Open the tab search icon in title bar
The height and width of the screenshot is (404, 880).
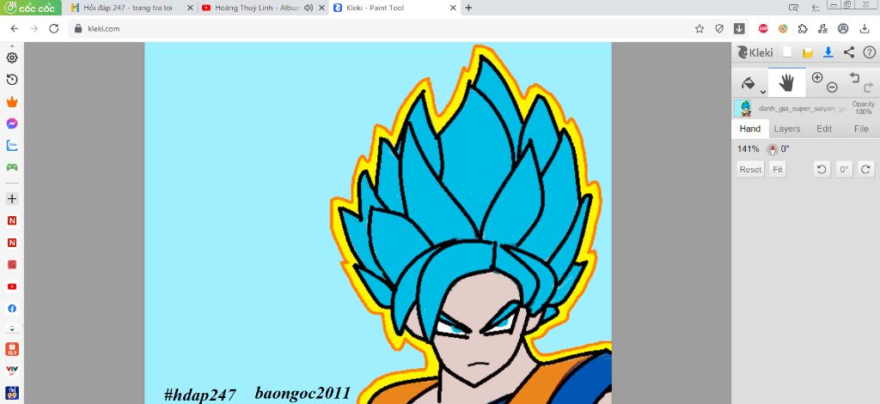click(793, 7)
